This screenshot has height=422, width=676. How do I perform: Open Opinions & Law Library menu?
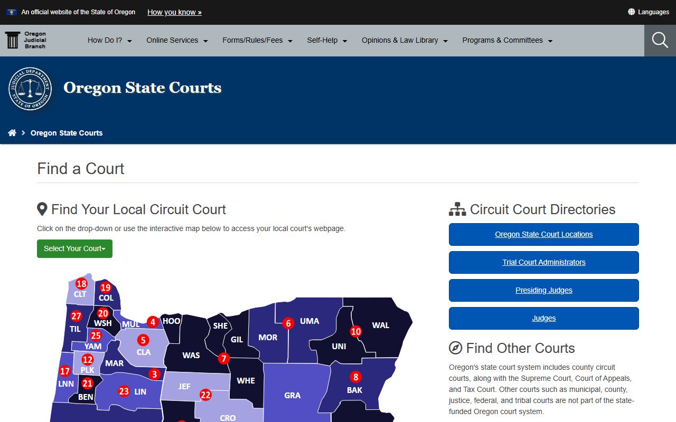pos(405,40)
